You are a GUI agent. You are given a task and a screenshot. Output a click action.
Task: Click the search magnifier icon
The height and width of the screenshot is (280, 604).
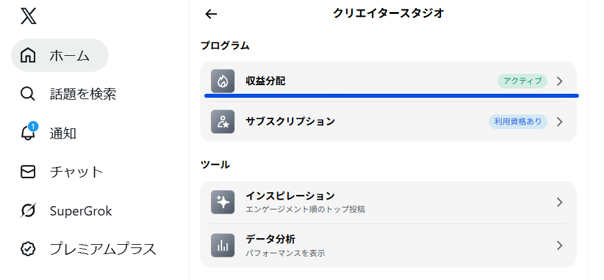click(28, 94)
